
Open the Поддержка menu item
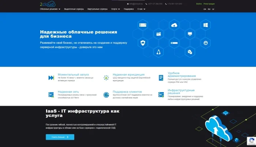tap(129, 9)
